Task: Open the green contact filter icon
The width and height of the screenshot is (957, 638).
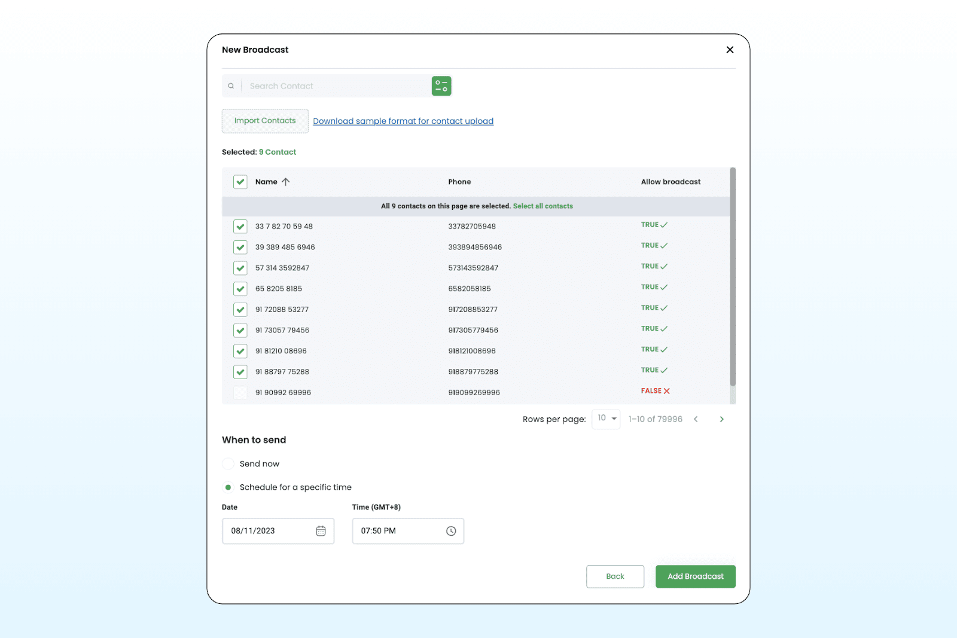Action: 441,86
